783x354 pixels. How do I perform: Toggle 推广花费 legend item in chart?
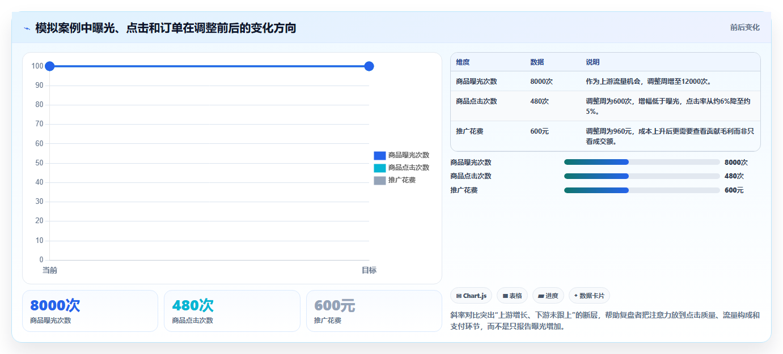pyautogui.click(x=395, y=180)
